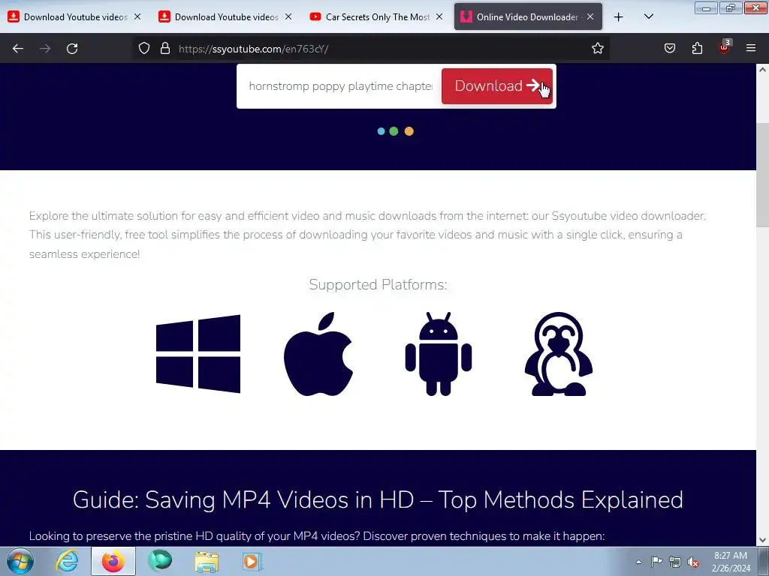Open the tracking protection shield icon
This screenshot has height=576, width=769.
coord(143,49)
